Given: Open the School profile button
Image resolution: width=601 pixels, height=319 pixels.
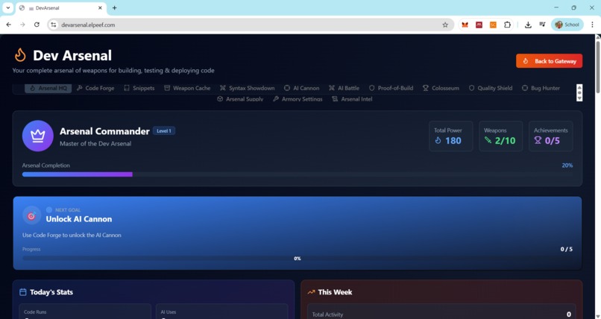Looking at the screenshot, I should 567,25.
